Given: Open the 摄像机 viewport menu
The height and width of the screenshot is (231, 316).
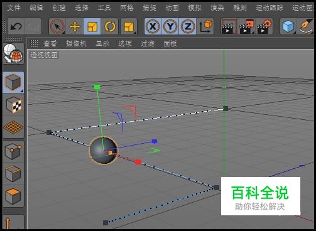Looking at the screenshot, I should (76, 43).
